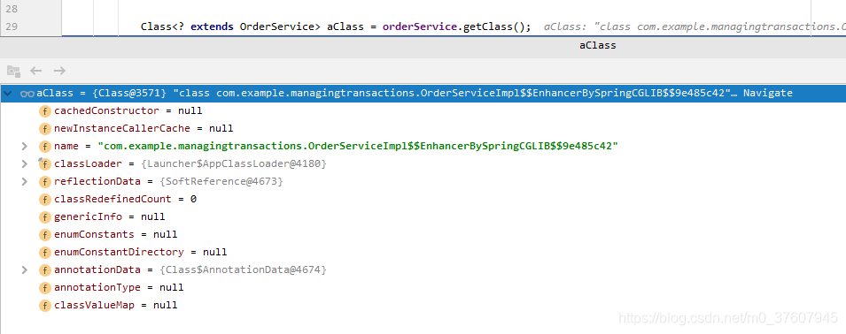The height and width of the screenshot is (334, 846).
Task: Click the back arrow navigation icon
Action: [x=36, y=71]
